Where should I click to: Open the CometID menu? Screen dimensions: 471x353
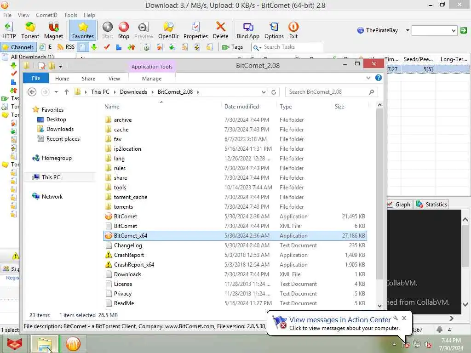point(46,15)
